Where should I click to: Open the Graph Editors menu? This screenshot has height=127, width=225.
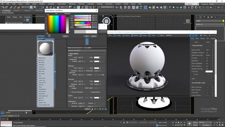(x=62, y=4)
